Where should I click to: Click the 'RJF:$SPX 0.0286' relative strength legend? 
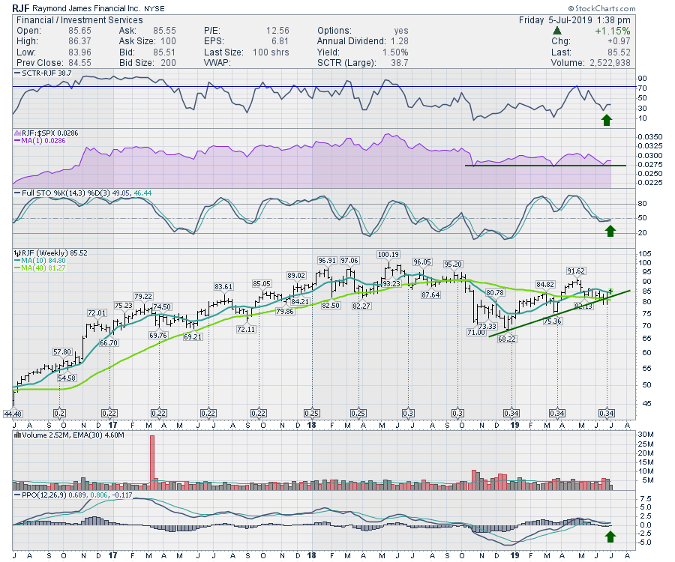point(46,133)
